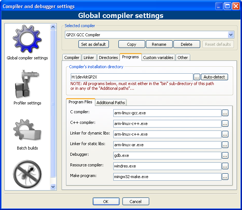Image resolution: width=242 pixels, height=210 pixels.
Task: Select the debugger ant icon in the sidebar
Action: click(x=27, y=174)
